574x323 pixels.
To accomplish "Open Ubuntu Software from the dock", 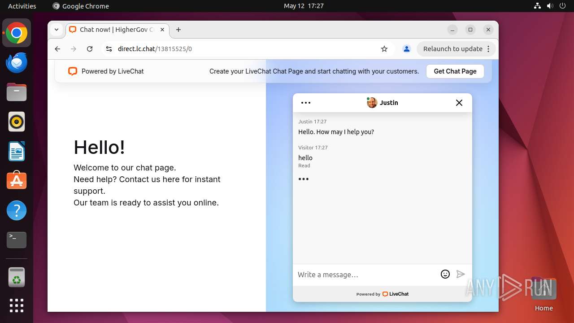I will [x=17, y=181].
